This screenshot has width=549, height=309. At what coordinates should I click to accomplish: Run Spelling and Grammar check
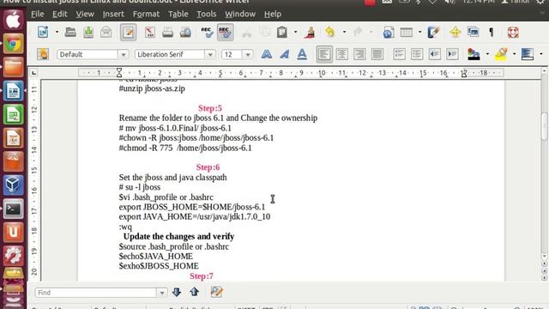click(x=207, y=33)
